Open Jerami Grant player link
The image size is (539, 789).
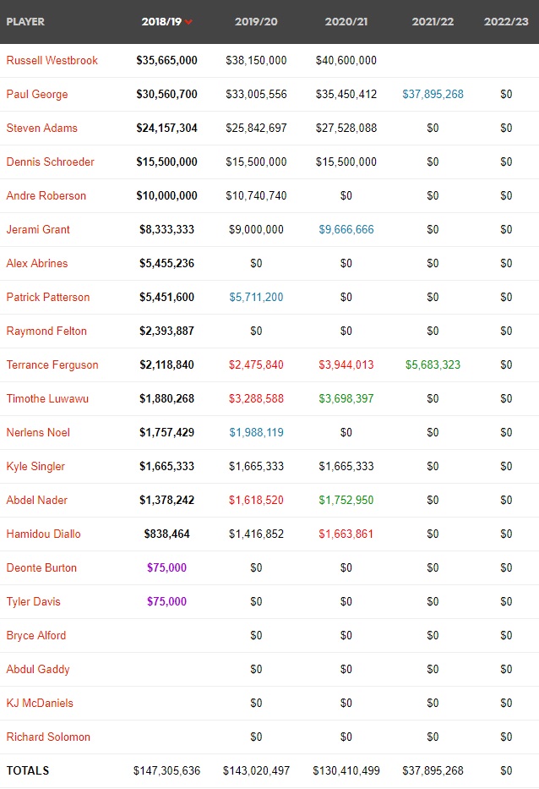38,230
